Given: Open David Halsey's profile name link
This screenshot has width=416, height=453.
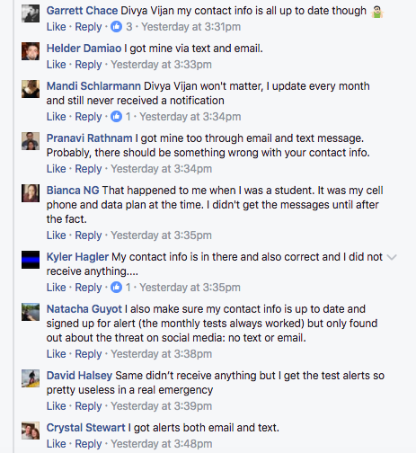Looking at the screenshot, I should 79,376.
